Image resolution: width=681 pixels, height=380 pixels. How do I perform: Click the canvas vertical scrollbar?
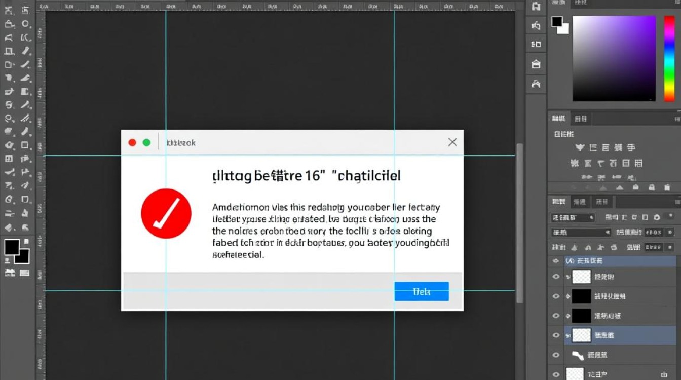[519, 223]
